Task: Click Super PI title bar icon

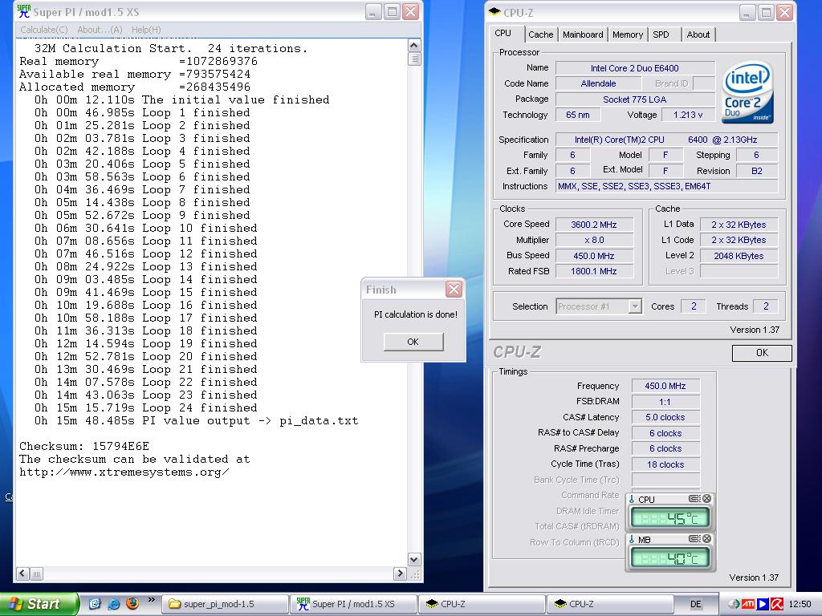Action: (x=24, y=11)
